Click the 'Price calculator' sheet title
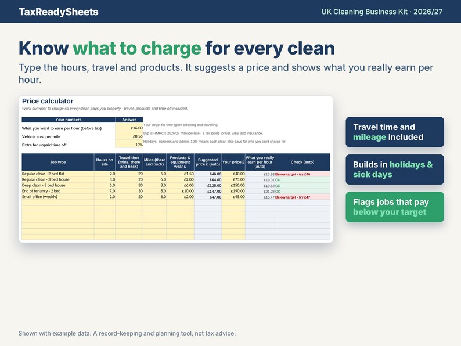 (x=48, y=101)
